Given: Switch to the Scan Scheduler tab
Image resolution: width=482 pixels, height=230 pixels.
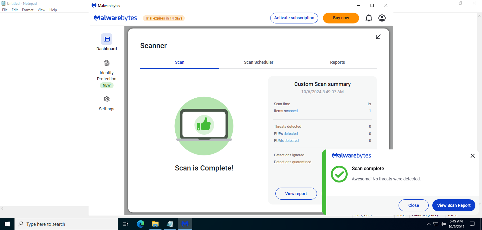Looking at the screenshot, I should [x=258, y=62].
